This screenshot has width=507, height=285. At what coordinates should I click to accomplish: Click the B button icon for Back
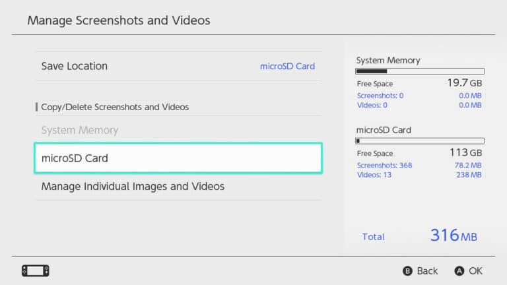[407, 270]
